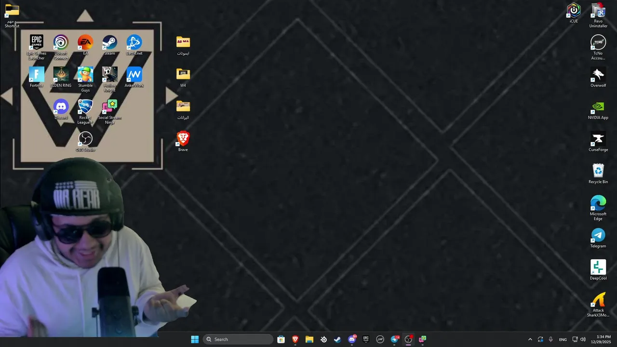Select the Stumble Guys desktop icon

pos(85,80)
